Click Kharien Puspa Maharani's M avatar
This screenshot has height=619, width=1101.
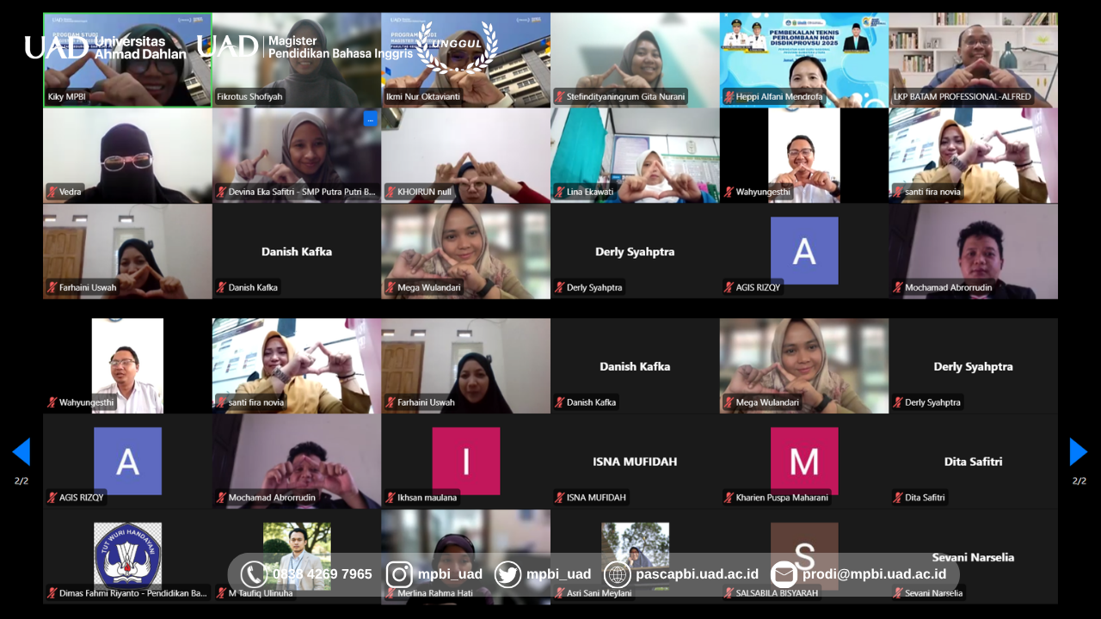804,461
